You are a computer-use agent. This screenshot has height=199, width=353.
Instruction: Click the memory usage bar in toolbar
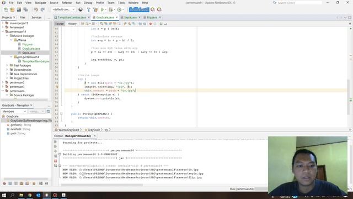click(139, 9)
